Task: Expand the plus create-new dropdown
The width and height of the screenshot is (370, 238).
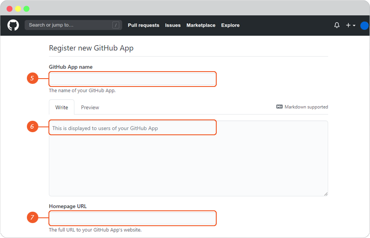Action: click(351, 25)
